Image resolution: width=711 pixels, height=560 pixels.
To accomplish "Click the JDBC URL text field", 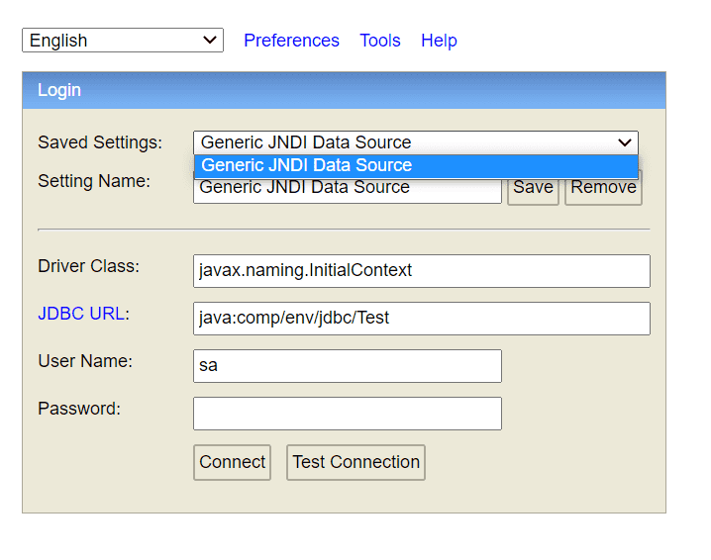I will (x=422, y=318).
